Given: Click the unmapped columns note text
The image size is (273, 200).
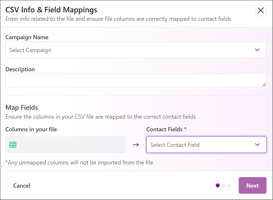Looking at the screenshot, I should click(x=79, y=163).
